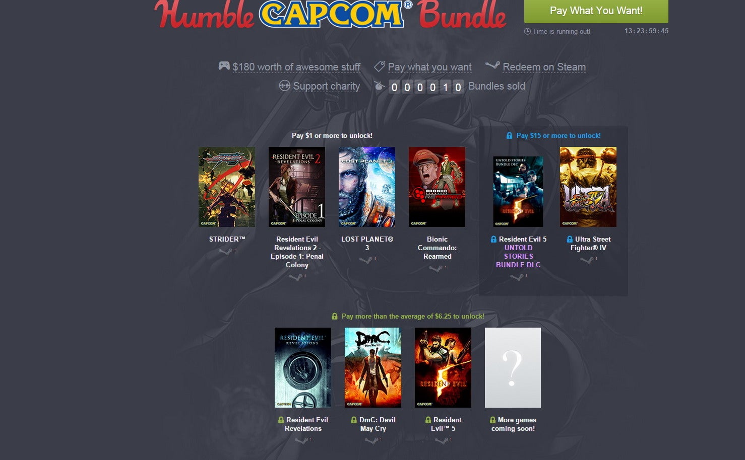Click the Steam logo beside Redeem on Steam
Viewport: 745px width, 460px height.
click(x=492, y=65)
